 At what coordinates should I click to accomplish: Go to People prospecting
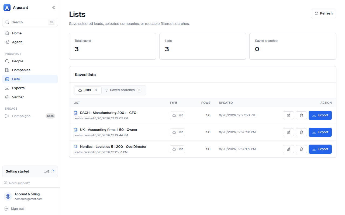point(30,61)
